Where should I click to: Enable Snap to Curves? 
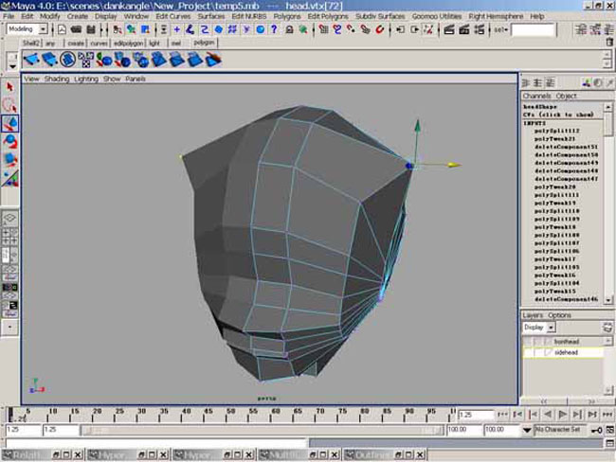click(x=337, y=29)
